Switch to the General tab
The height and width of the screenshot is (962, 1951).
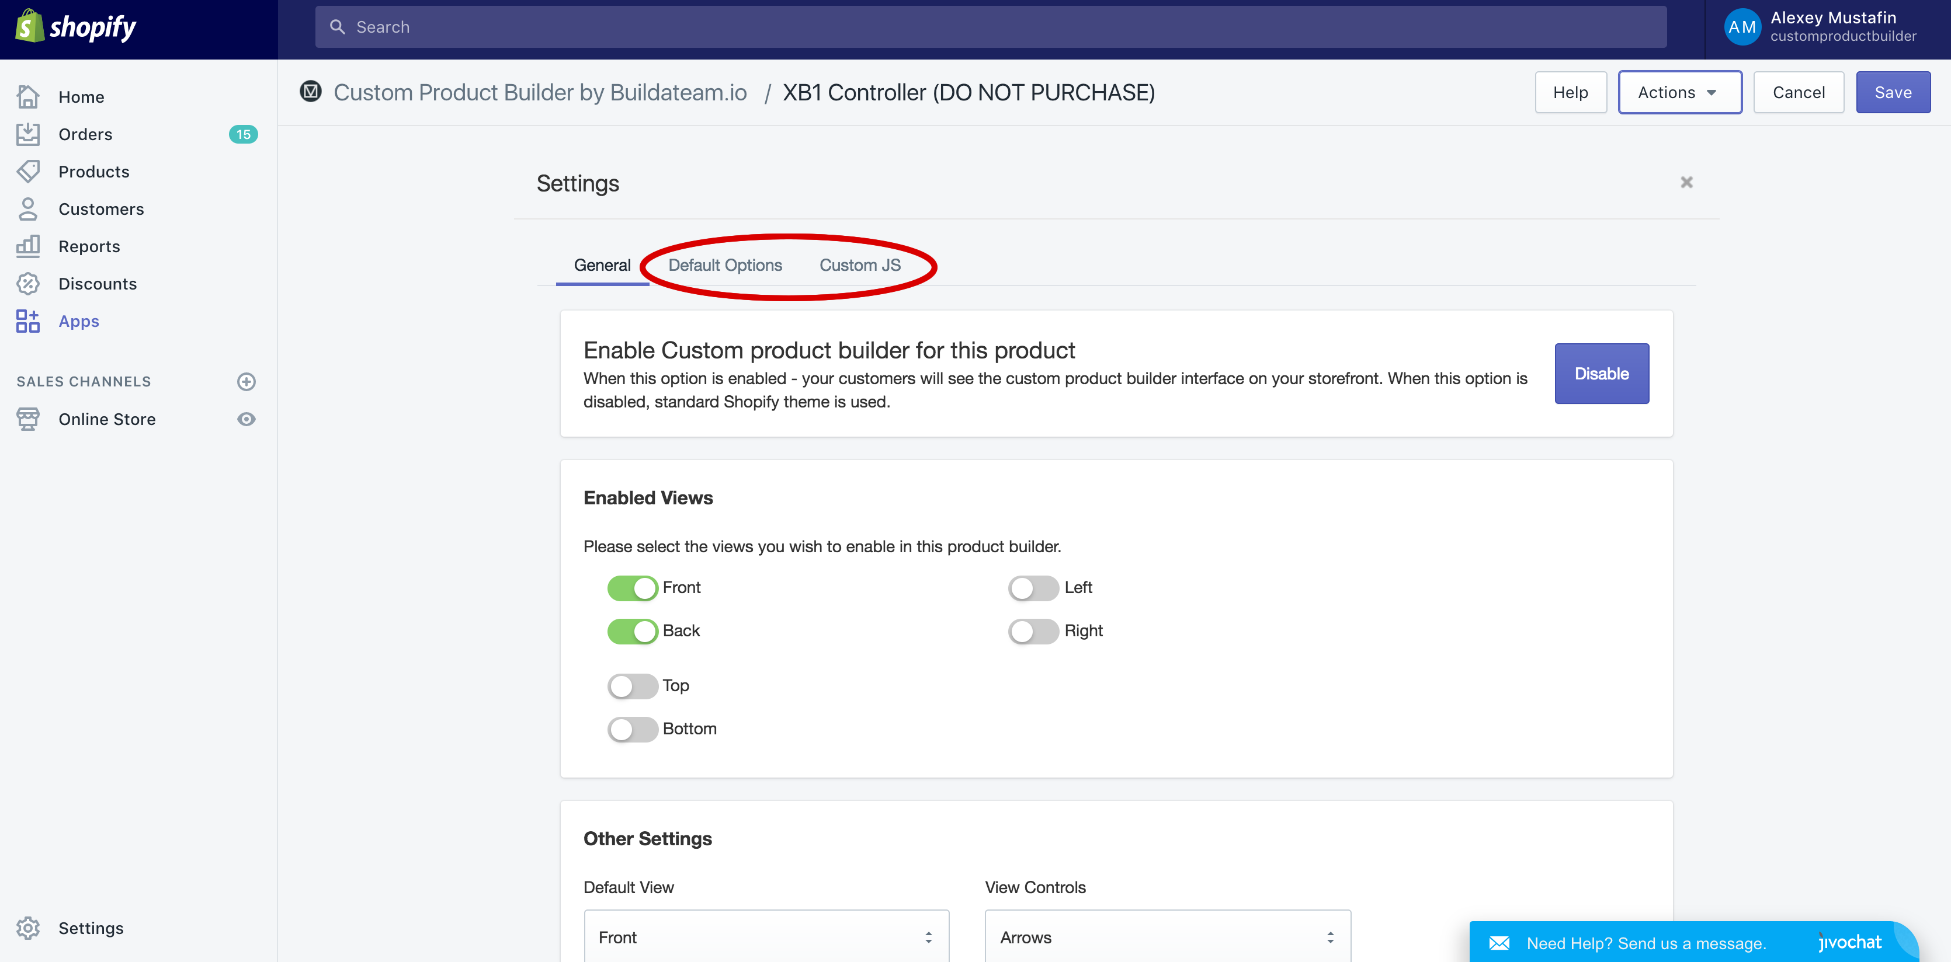[602, 265]
